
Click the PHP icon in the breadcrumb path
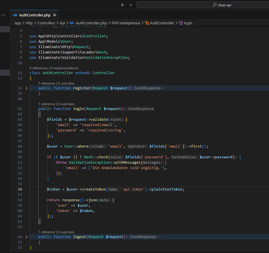(71, 23)
